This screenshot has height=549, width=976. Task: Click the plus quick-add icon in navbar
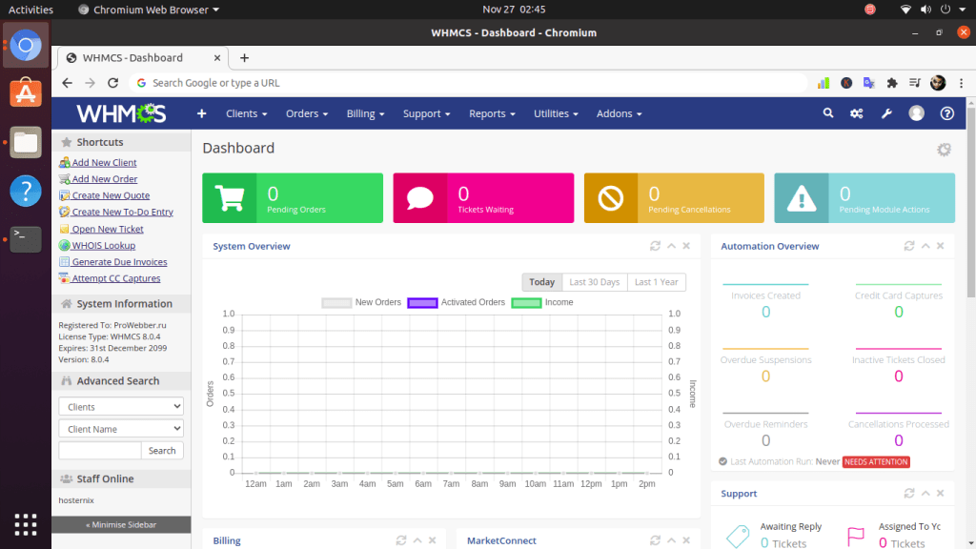[202, 113]
